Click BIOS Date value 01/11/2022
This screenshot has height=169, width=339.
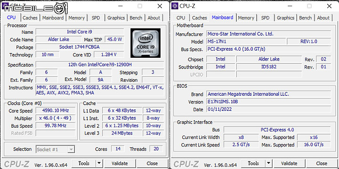click(x=268, y=109)
